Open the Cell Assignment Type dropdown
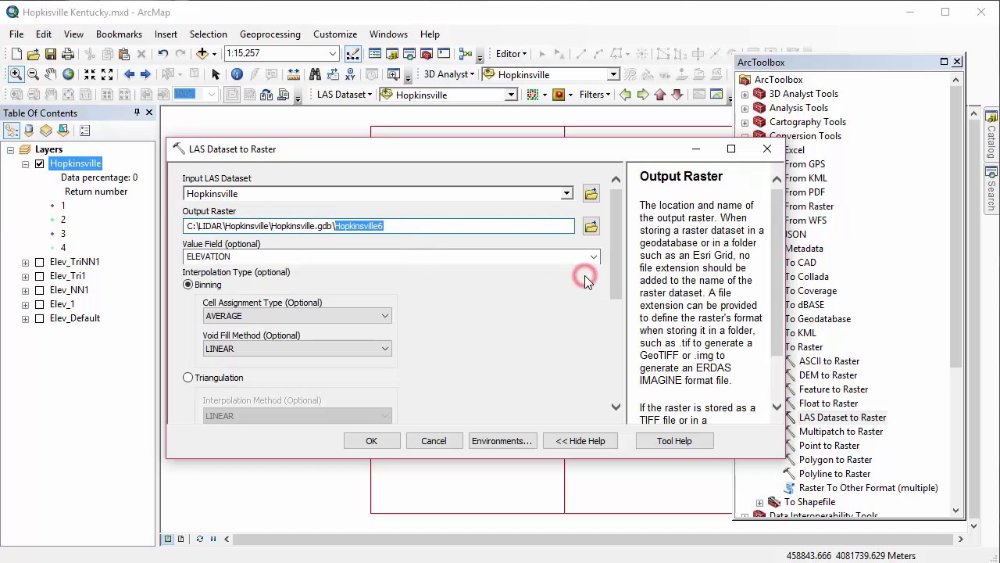 tap(384, 316)
